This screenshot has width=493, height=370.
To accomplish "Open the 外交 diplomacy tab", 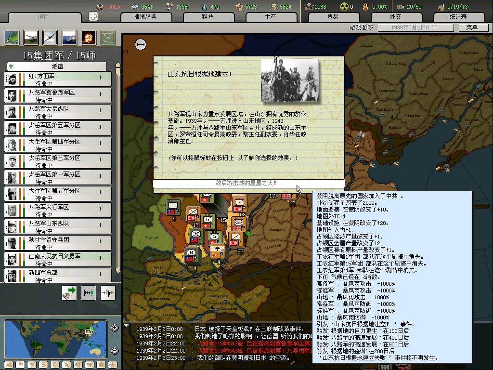I will pos(395,17).
